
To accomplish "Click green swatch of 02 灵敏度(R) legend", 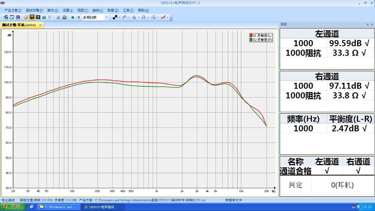I will pos(251,40).
